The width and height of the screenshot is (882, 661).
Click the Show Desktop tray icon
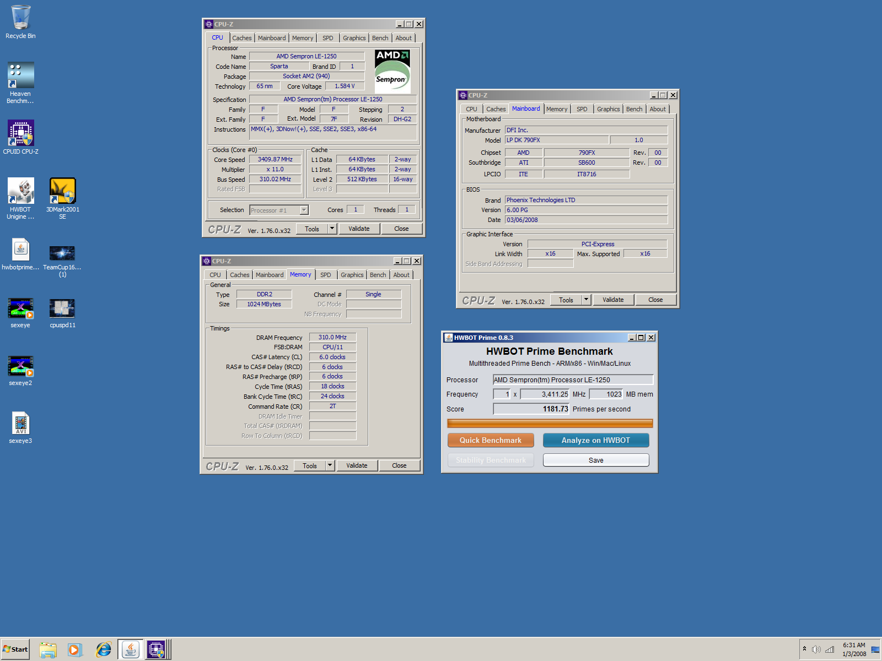(x=875, y=649)
